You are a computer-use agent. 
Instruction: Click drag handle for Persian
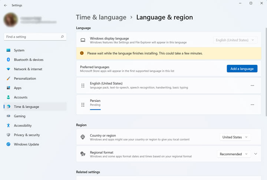[83, 105]
